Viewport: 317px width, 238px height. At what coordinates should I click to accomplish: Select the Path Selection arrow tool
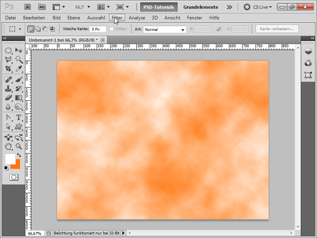click(x=8, y=127)
